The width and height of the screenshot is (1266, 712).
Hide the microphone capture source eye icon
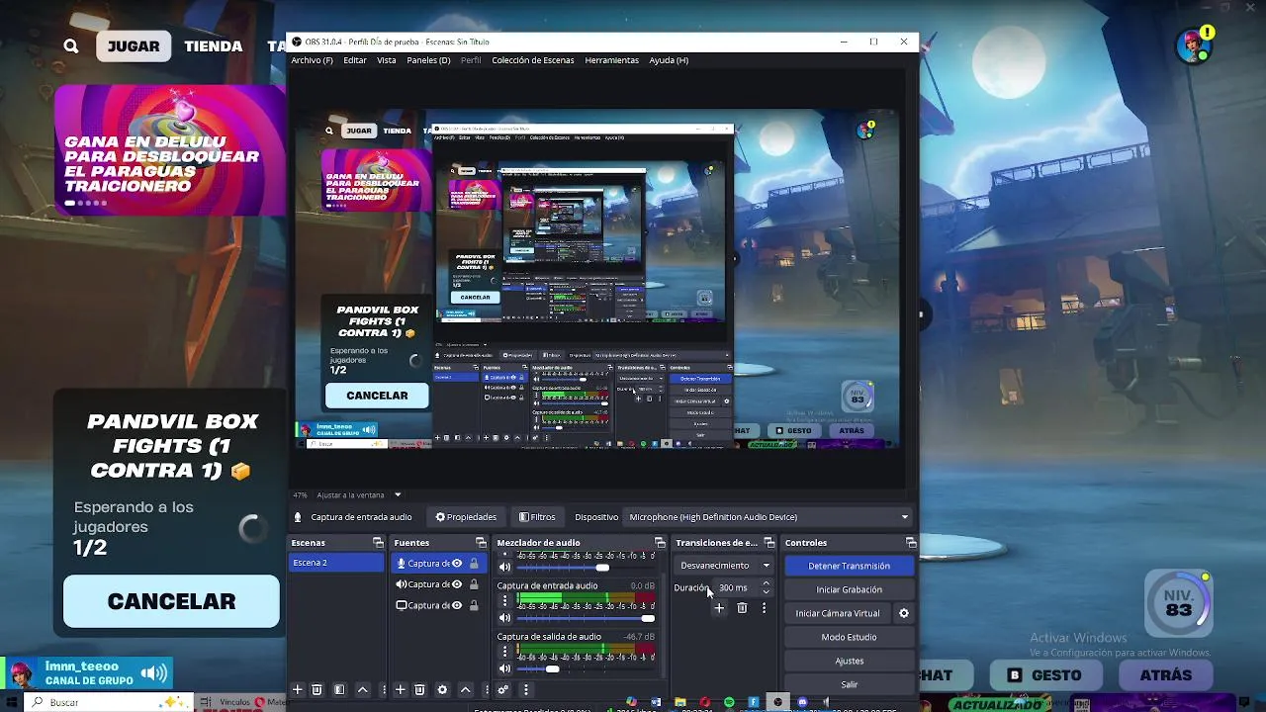click(457, 564)
